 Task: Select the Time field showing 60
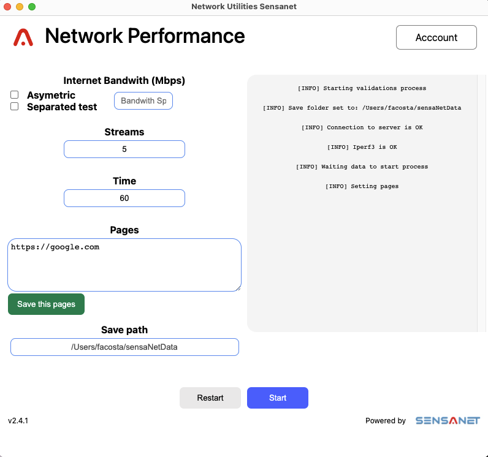click(x=124, y=198)
